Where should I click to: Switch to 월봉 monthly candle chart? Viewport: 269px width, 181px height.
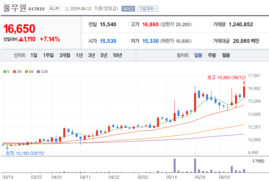click(226, 55)
